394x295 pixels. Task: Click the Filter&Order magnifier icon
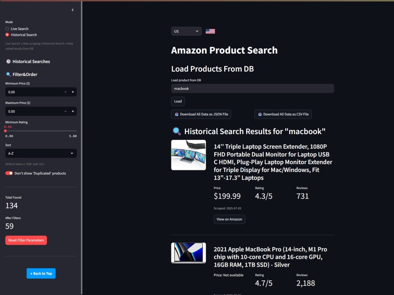[x=9, y=74]
